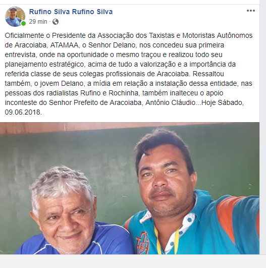The image size is (266, 268).
Task: Open the selfie photo attached to the post
Action: (130, 188)
